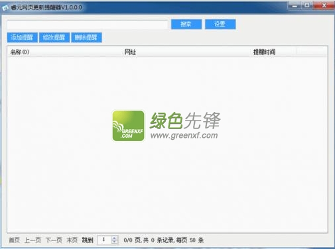Focus the search text field

pos(88,25)
